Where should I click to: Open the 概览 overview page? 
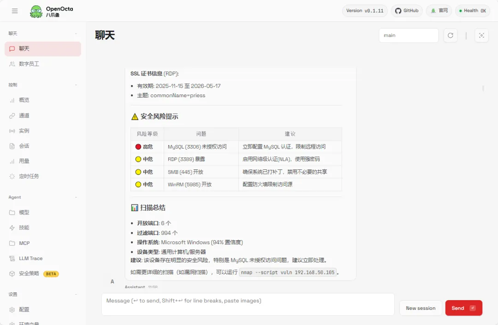click(x=43, y=100)
